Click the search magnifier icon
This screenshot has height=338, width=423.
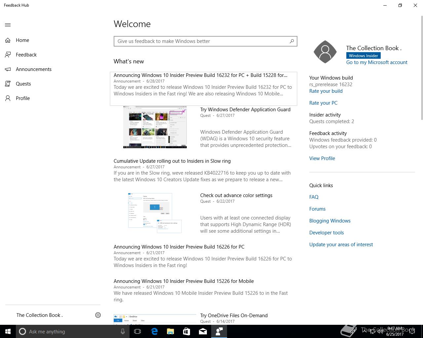(x=291, y=41)
